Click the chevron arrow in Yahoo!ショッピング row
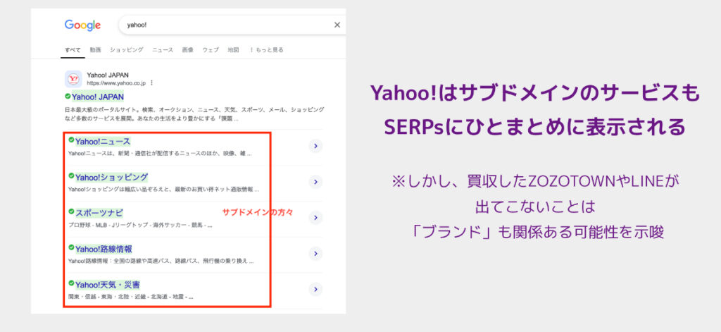 tap(315, 182)
